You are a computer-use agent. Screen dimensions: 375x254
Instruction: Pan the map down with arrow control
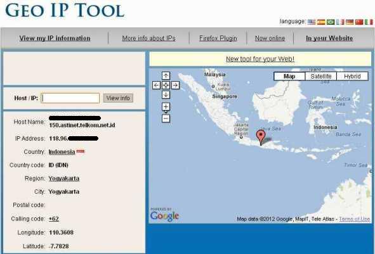tap(166, 95)
